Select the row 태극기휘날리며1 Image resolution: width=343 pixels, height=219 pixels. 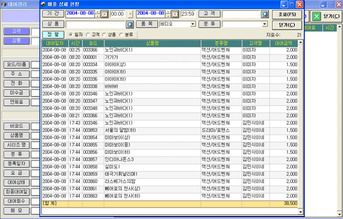point(170,174)
